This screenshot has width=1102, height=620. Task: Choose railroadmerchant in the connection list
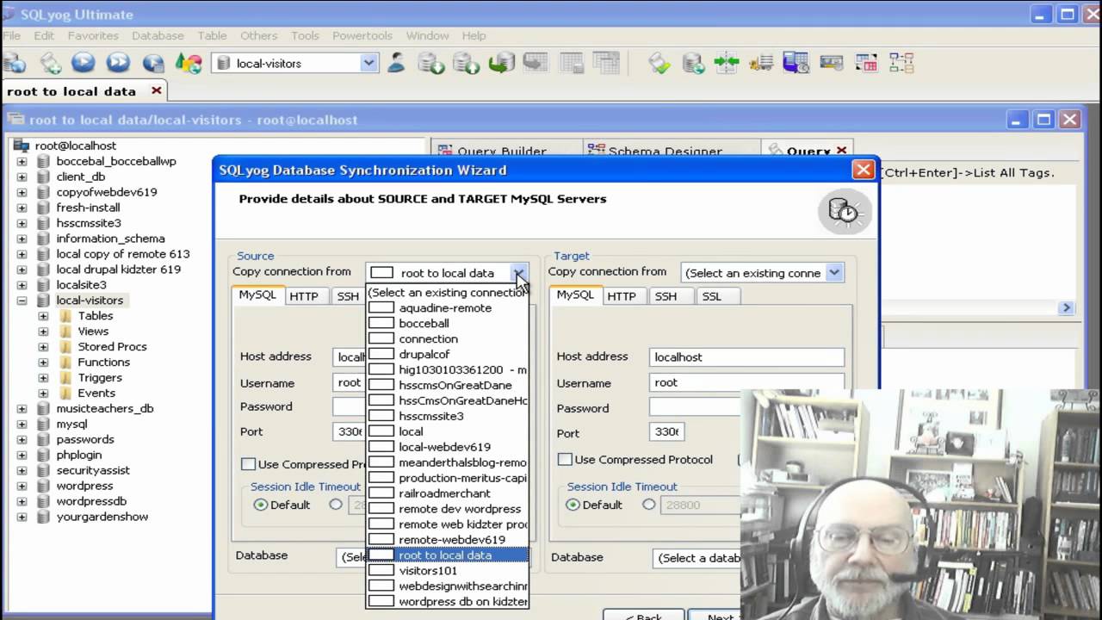coord(447,493)
